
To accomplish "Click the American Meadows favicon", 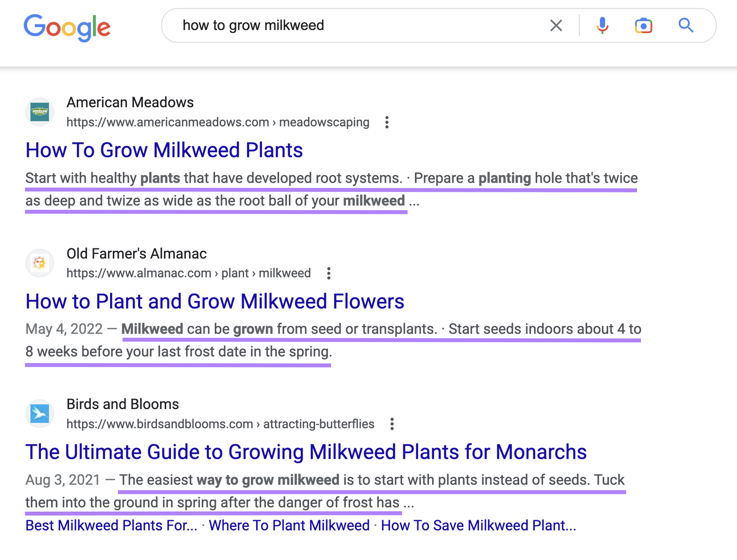I will tap(40, 112).
